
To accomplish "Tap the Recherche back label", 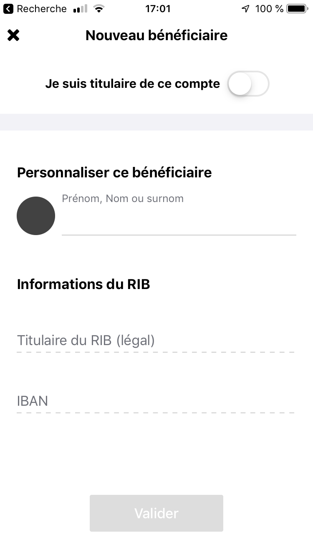I will (x=41, y=9).
